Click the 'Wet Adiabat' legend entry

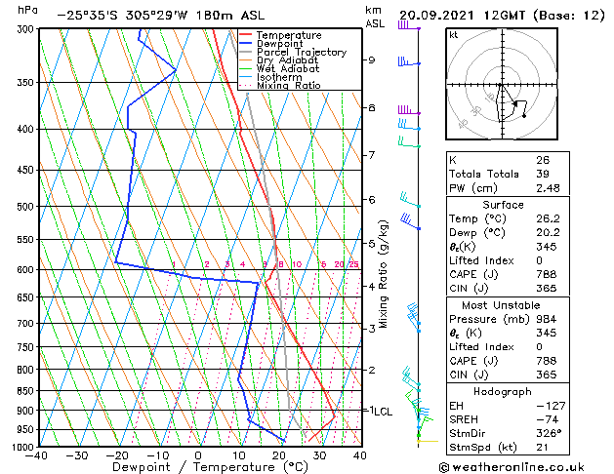pyautogui.click(x=288, y=68)
